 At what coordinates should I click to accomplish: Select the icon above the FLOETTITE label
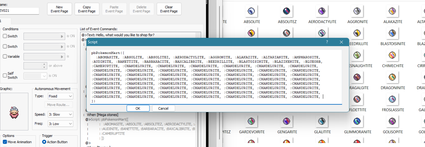(x=357, y=99)
